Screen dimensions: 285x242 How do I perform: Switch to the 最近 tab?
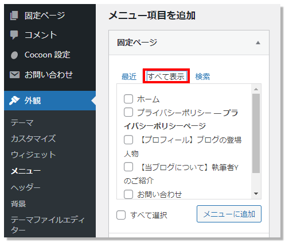(129, 76)
